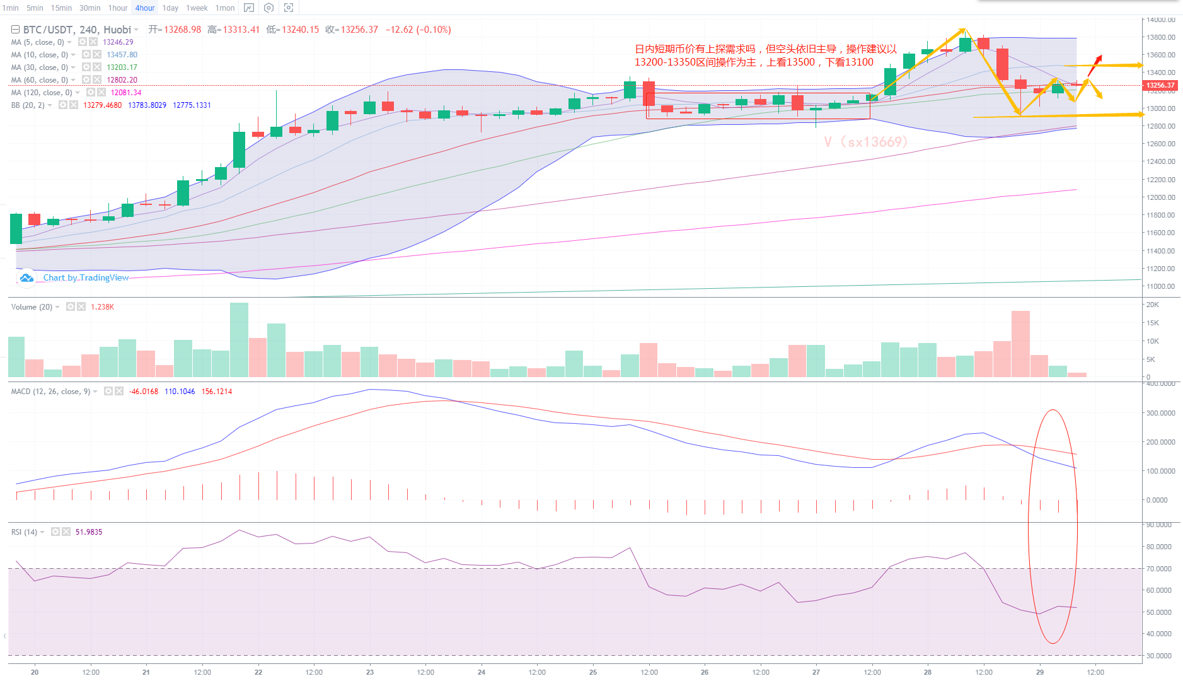Click the fullscreen icon in top toolbar

coord(289,8)
